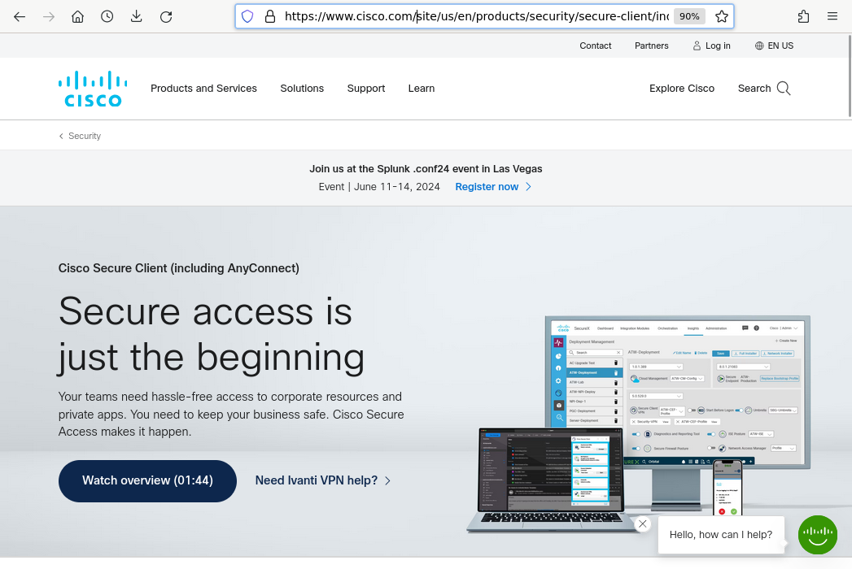Open EN US language selector
This screenshot has height=569, width=852.
[774, 46]
